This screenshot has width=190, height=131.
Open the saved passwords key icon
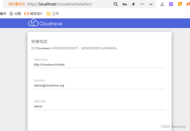point(125,4)
